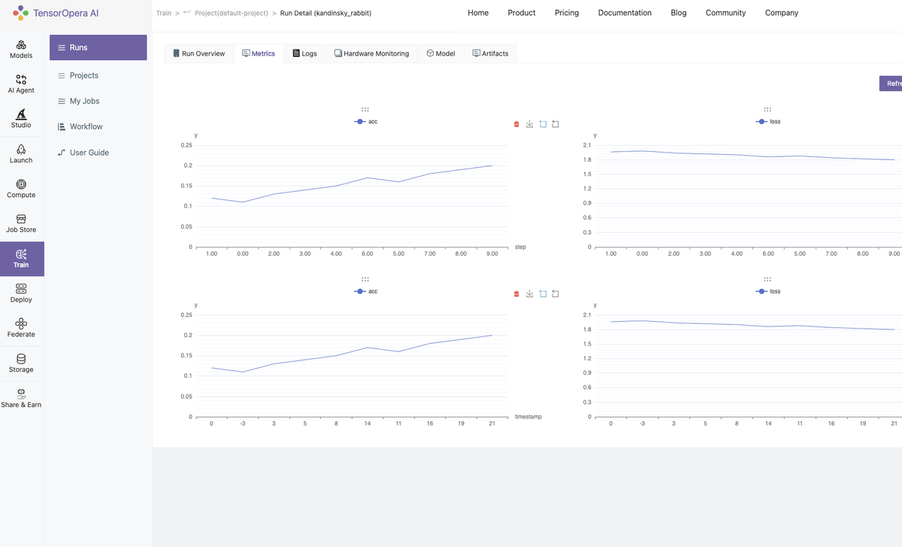
Task: Download the acc step chart as image
Action: point(529,124)
